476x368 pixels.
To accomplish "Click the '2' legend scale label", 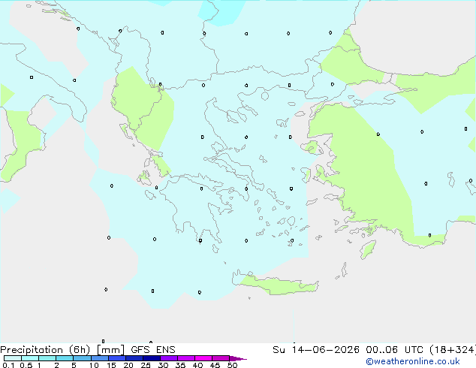I will click(x=56, y=365).
